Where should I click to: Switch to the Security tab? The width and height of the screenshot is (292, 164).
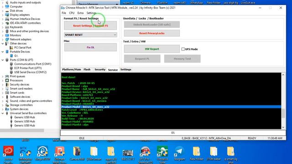[100, 70]
